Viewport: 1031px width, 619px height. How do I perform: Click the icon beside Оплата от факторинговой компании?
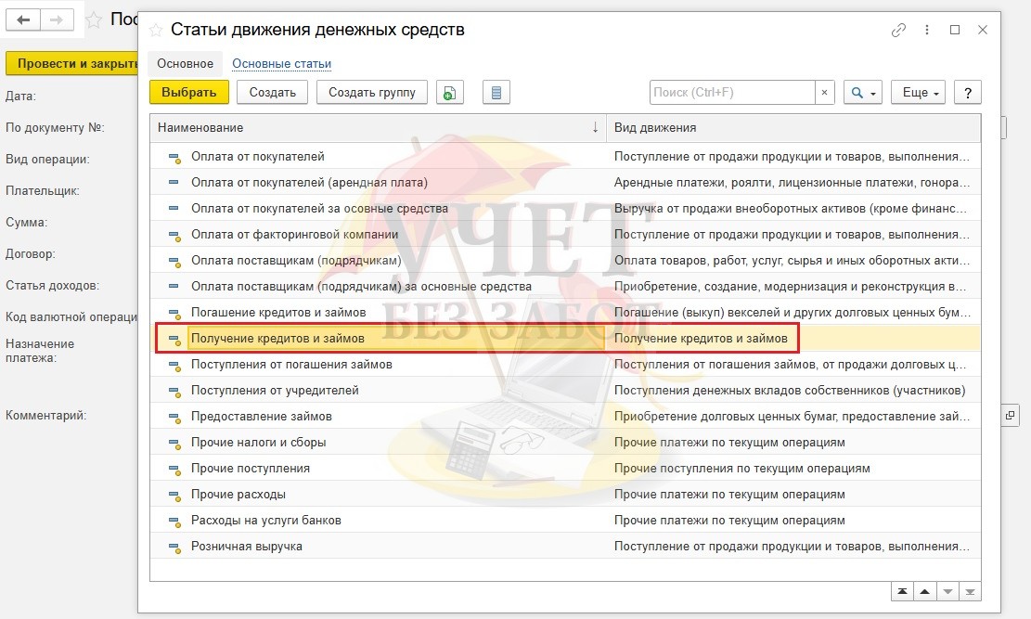pyautogui.click(x=174, y=235)
